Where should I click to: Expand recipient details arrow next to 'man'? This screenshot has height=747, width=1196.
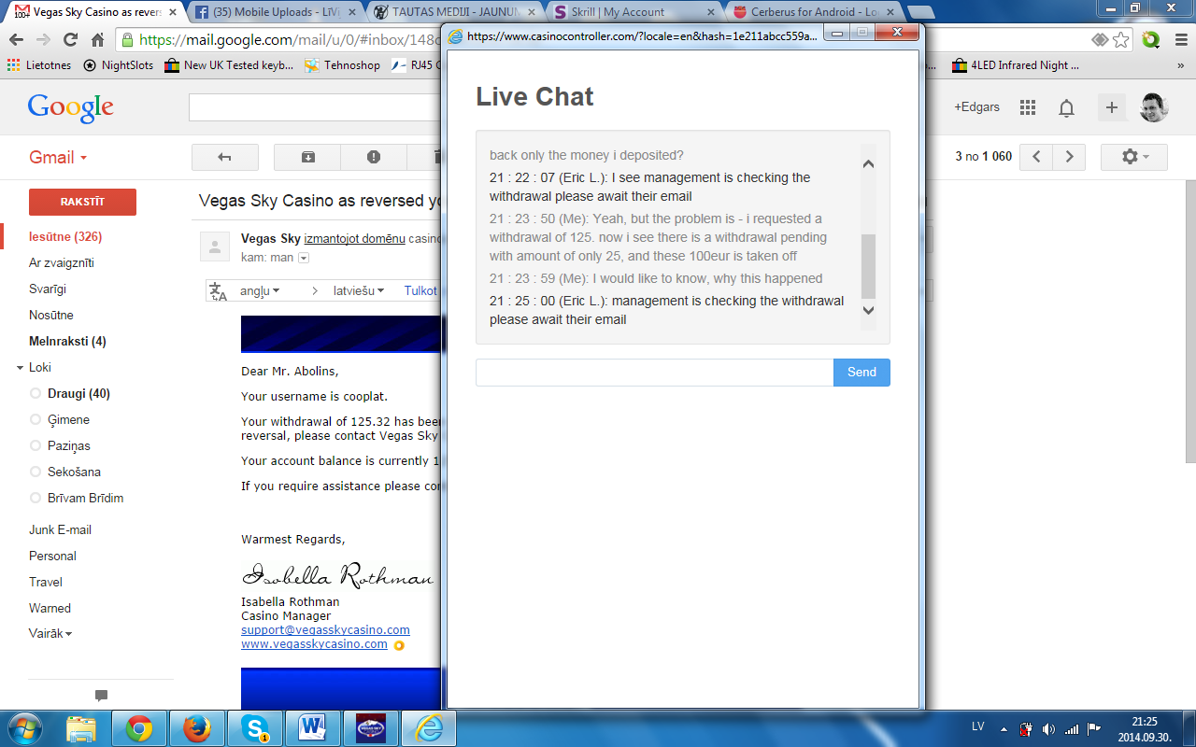click(303, 258)
